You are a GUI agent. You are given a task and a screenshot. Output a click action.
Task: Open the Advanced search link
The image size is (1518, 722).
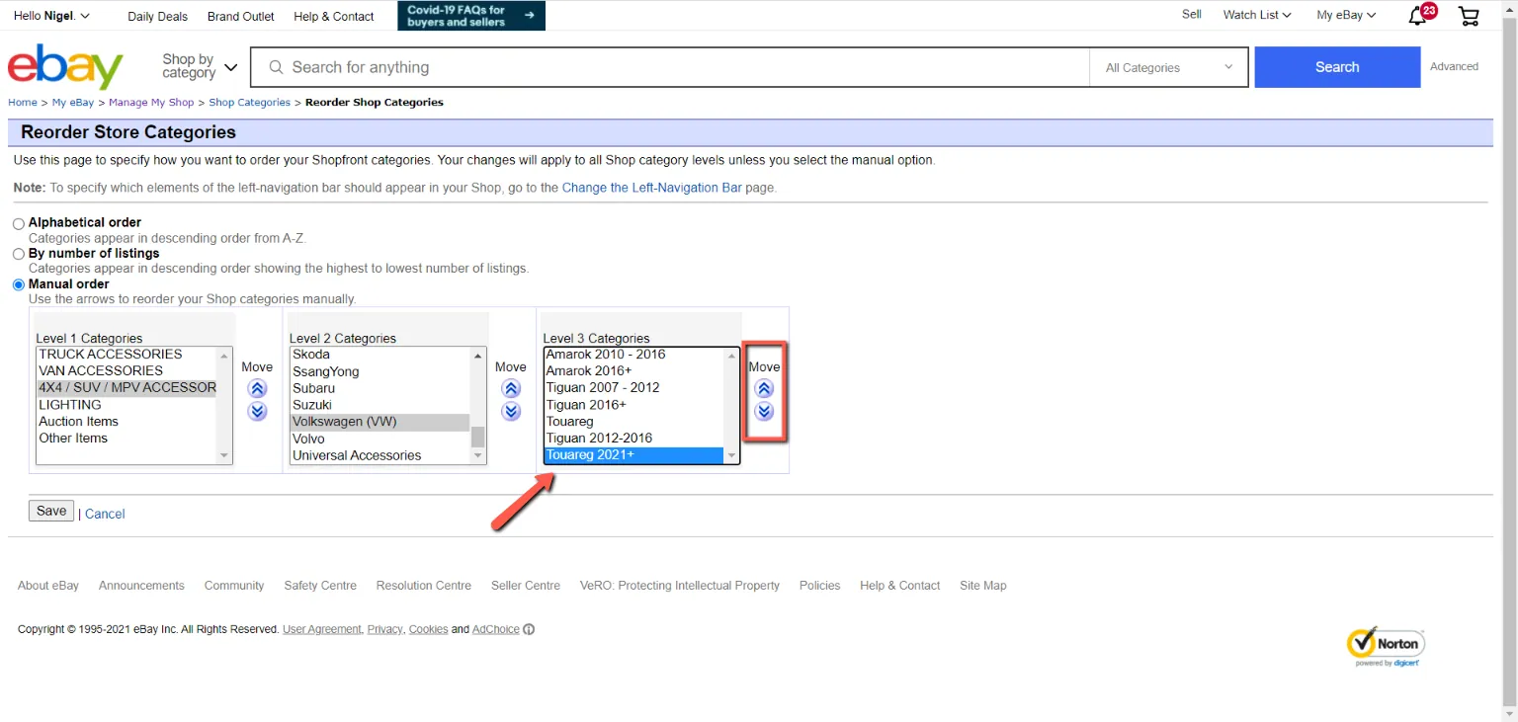(1455, 66)
